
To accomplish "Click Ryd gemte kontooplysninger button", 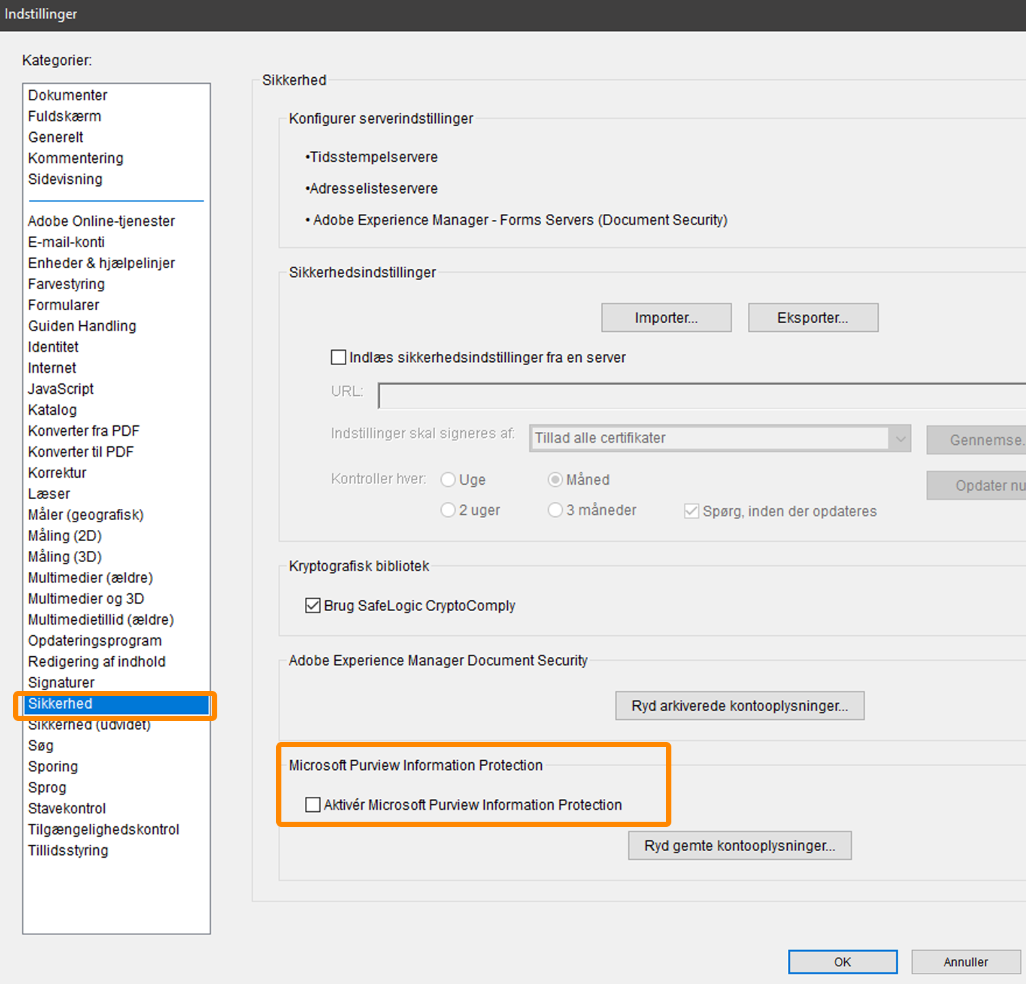I will coord(739,846).
